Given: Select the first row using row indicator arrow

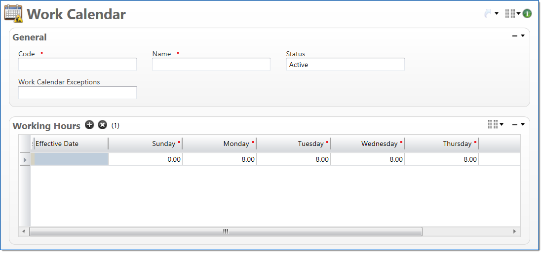Looking at the screenshot, I should 25,160.
